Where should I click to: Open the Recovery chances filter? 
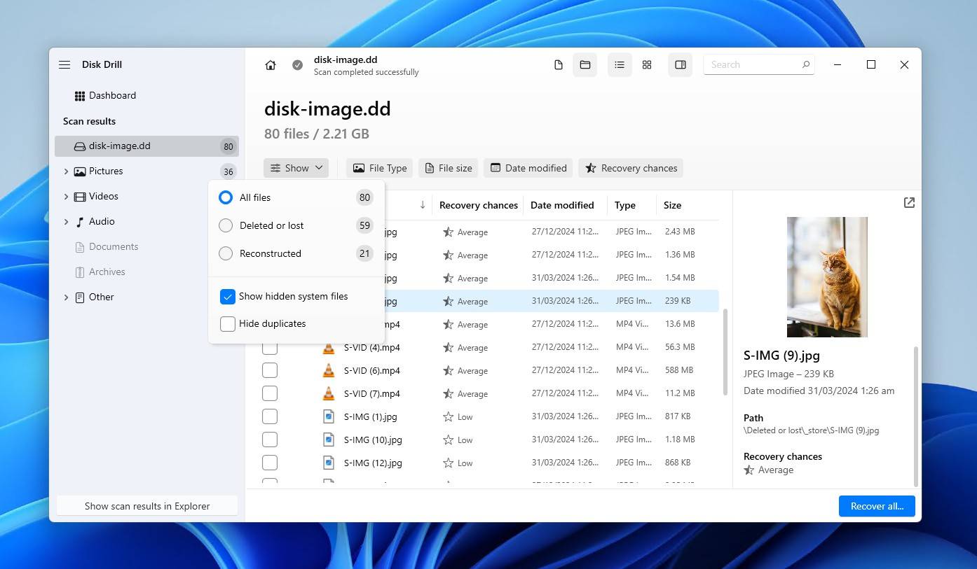pyautogui.click(x=631, y=168)
